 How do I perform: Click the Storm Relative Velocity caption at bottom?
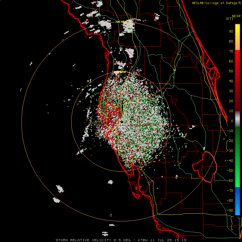point(121,240)
